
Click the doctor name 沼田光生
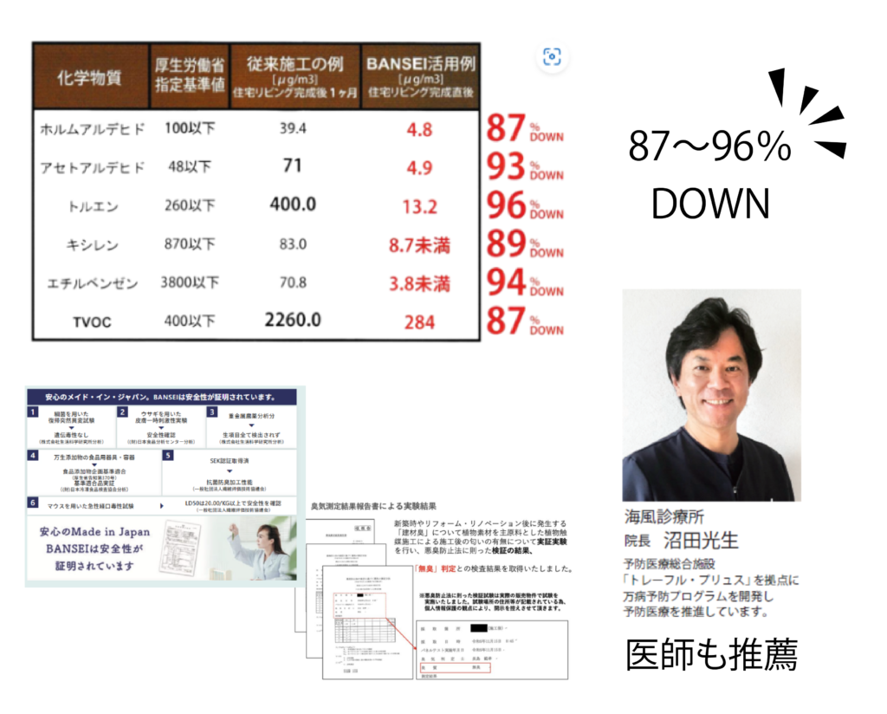pyautogui.click(x=701, y=541)
